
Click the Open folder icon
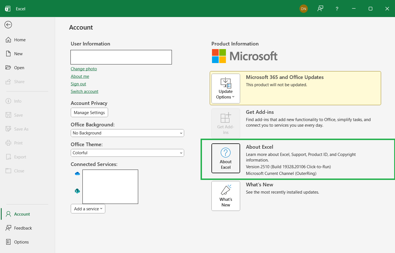coord(8,68)
